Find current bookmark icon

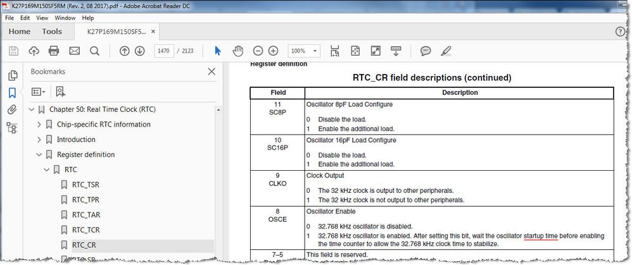pos(60,92)
